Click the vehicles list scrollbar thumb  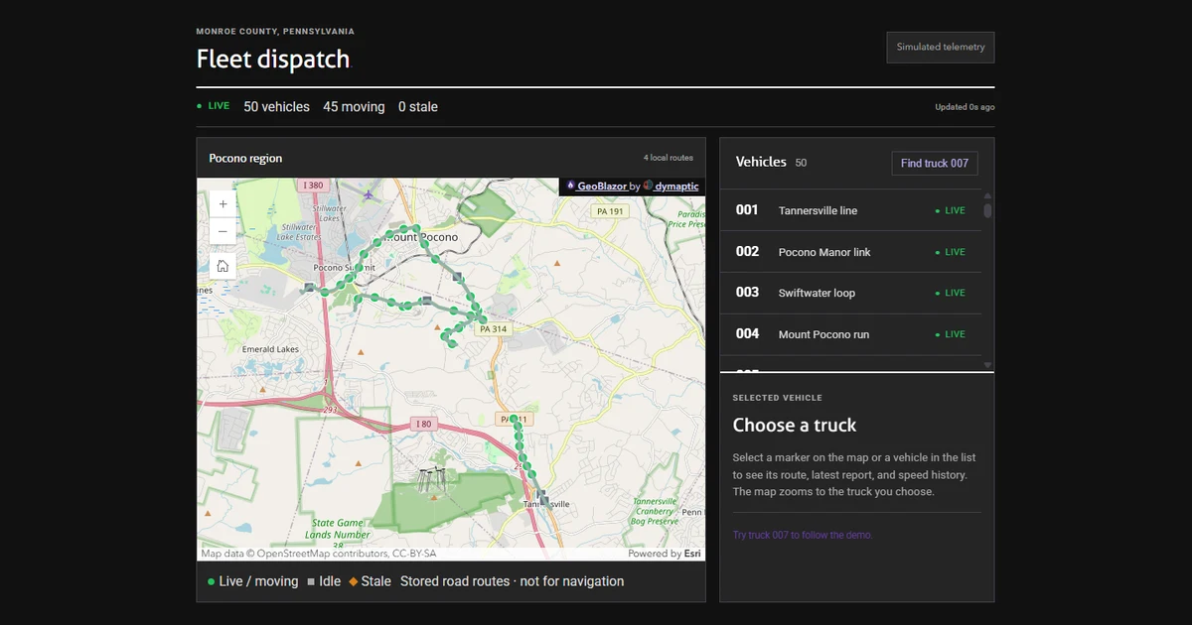[x=987, y=210]
